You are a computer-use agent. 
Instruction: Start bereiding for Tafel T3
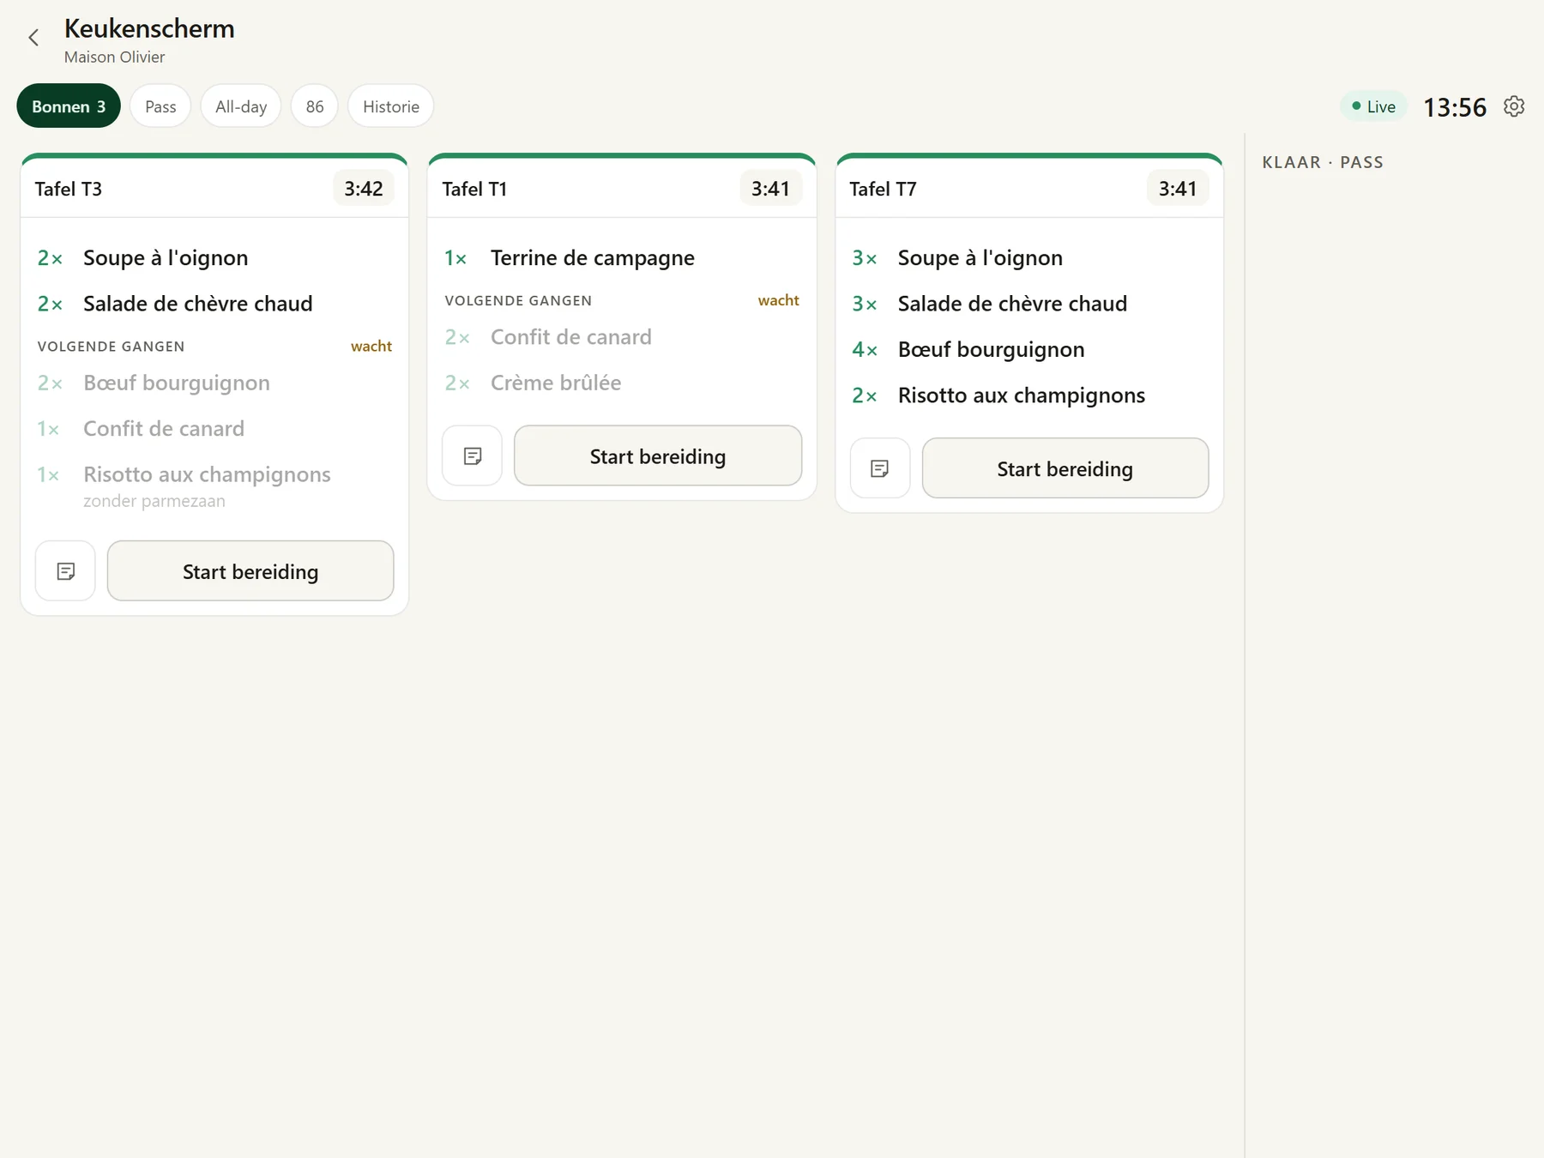250,571
